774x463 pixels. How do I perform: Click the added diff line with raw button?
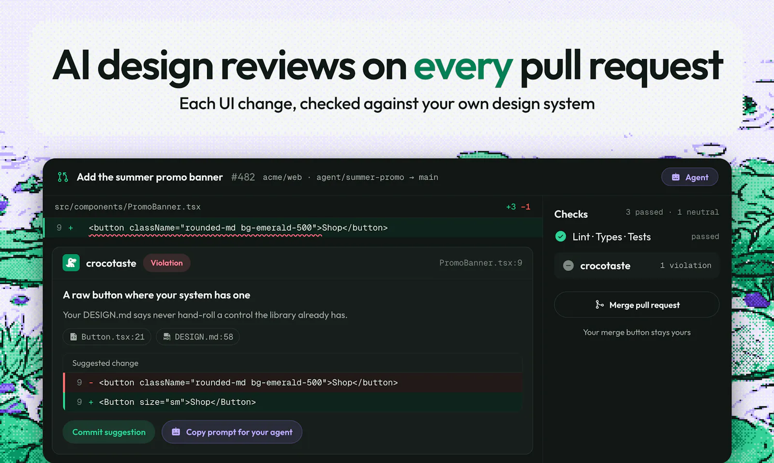[x=293, y=227]
